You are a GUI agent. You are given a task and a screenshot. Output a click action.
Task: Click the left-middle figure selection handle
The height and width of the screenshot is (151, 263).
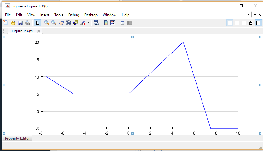(x=4, y=85)
